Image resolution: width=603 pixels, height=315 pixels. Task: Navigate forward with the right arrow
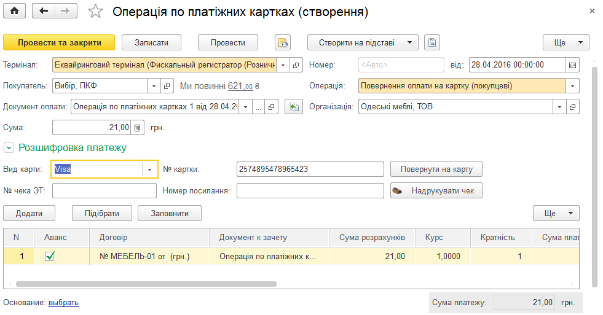point(65,11)
